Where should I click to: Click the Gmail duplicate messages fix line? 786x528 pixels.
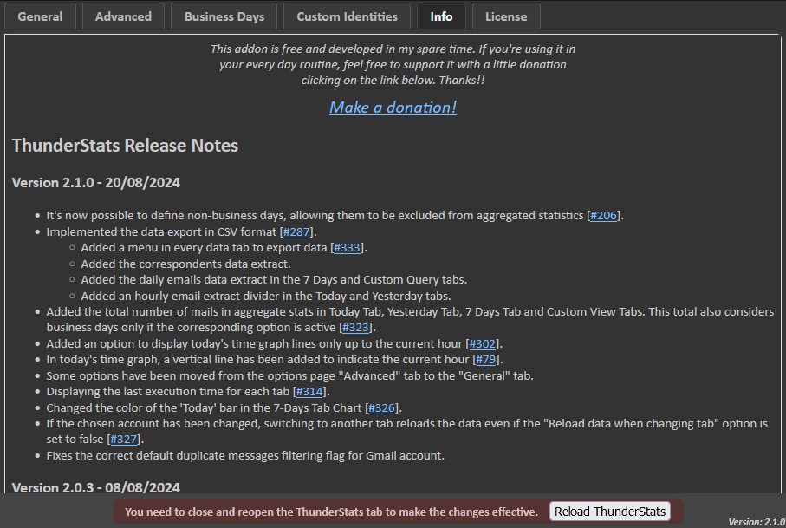coord(245,456)
